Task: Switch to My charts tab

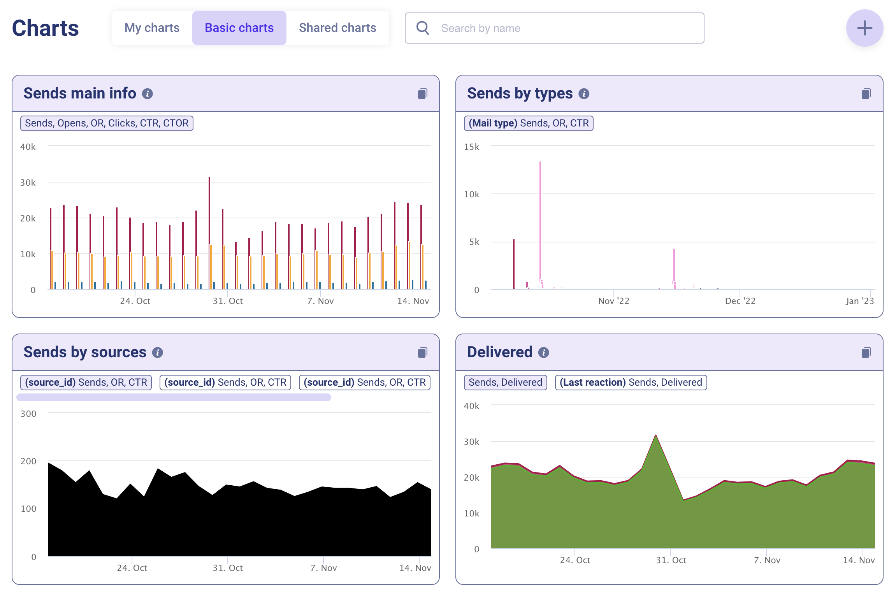Action: click(x=152, y=28)
